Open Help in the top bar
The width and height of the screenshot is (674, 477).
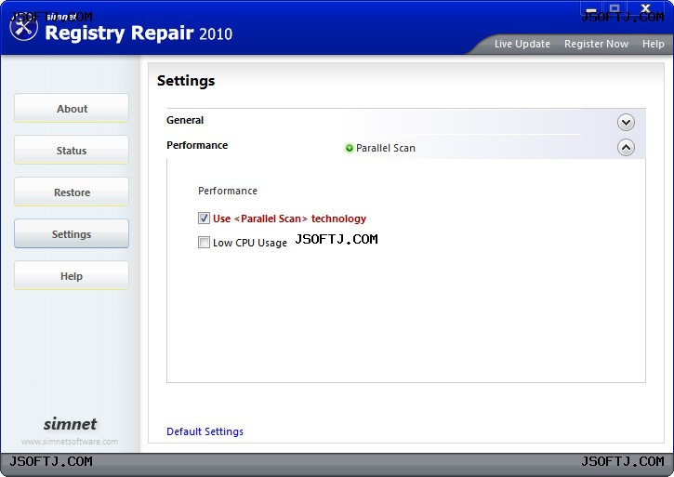pyautogui.click(x=653, y=44)
